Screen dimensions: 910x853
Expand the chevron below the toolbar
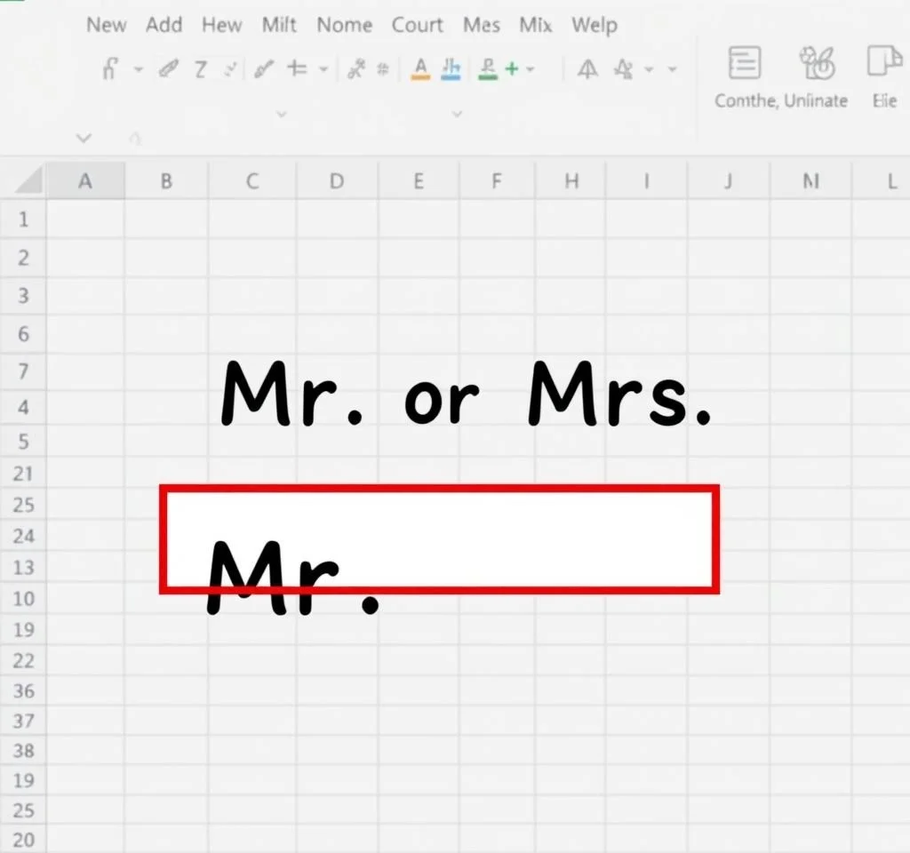coord(280,114)
